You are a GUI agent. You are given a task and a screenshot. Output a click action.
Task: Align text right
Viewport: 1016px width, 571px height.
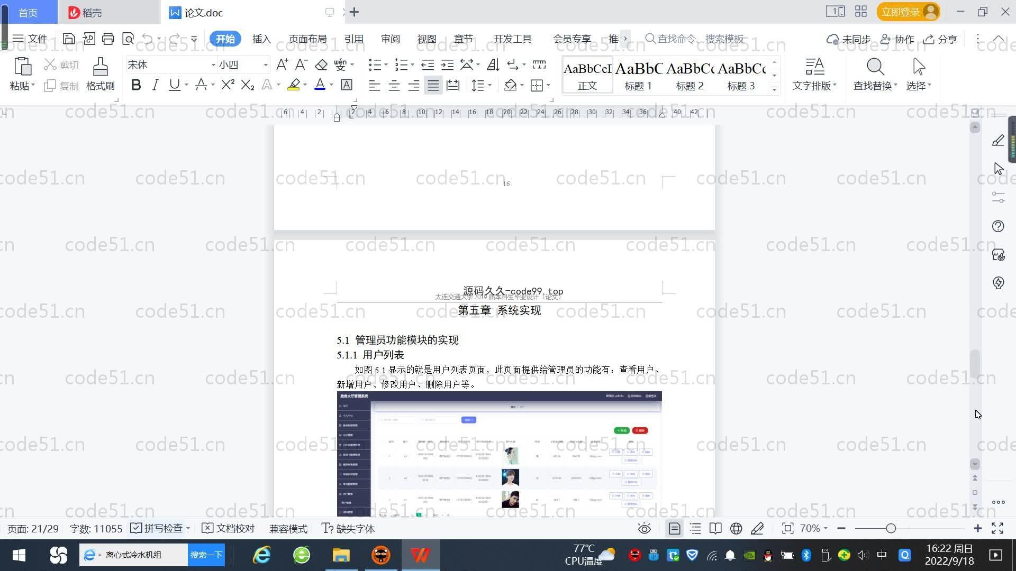coord(413,85)
